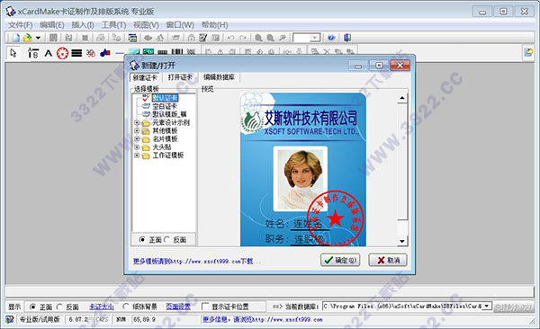
Task: Click the 卡证大小 link
Action: pyautogui.click(x=101, y=307)
